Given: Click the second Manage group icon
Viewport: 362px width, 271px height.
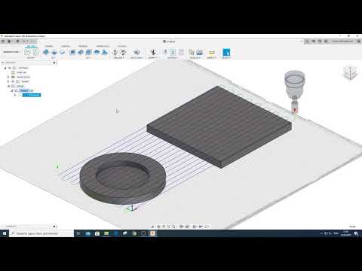Looking at the screenshot, I should (200, 52).
